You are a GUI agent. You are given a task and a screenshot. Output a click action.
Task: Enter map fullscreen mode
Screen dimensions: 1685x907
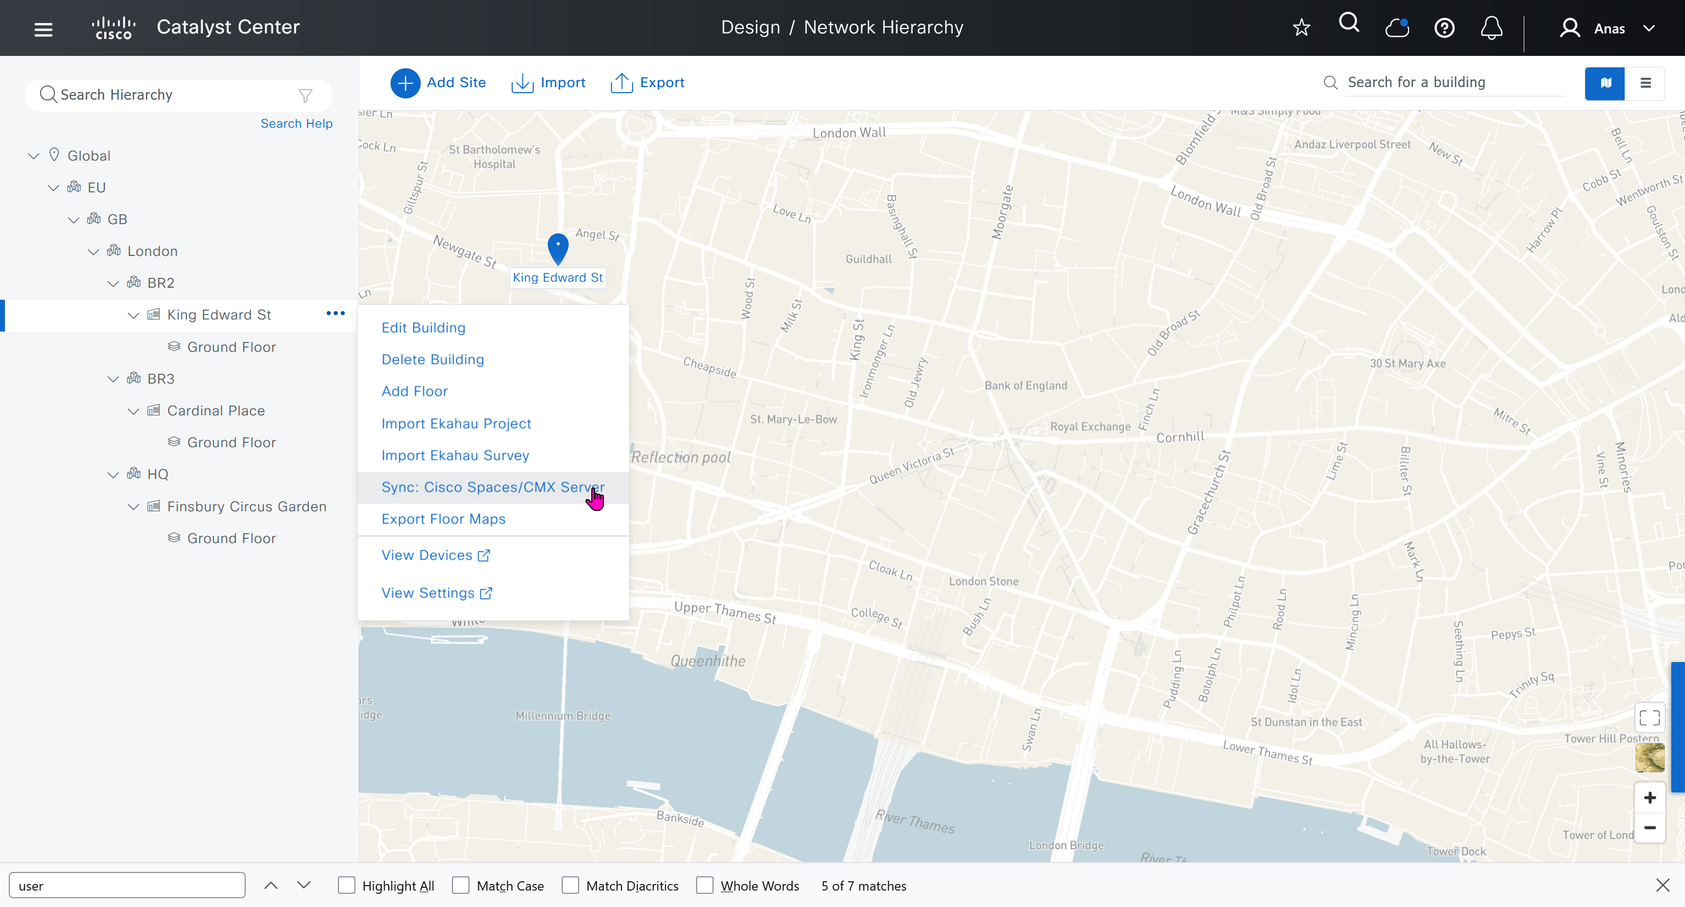[1649, 717]
